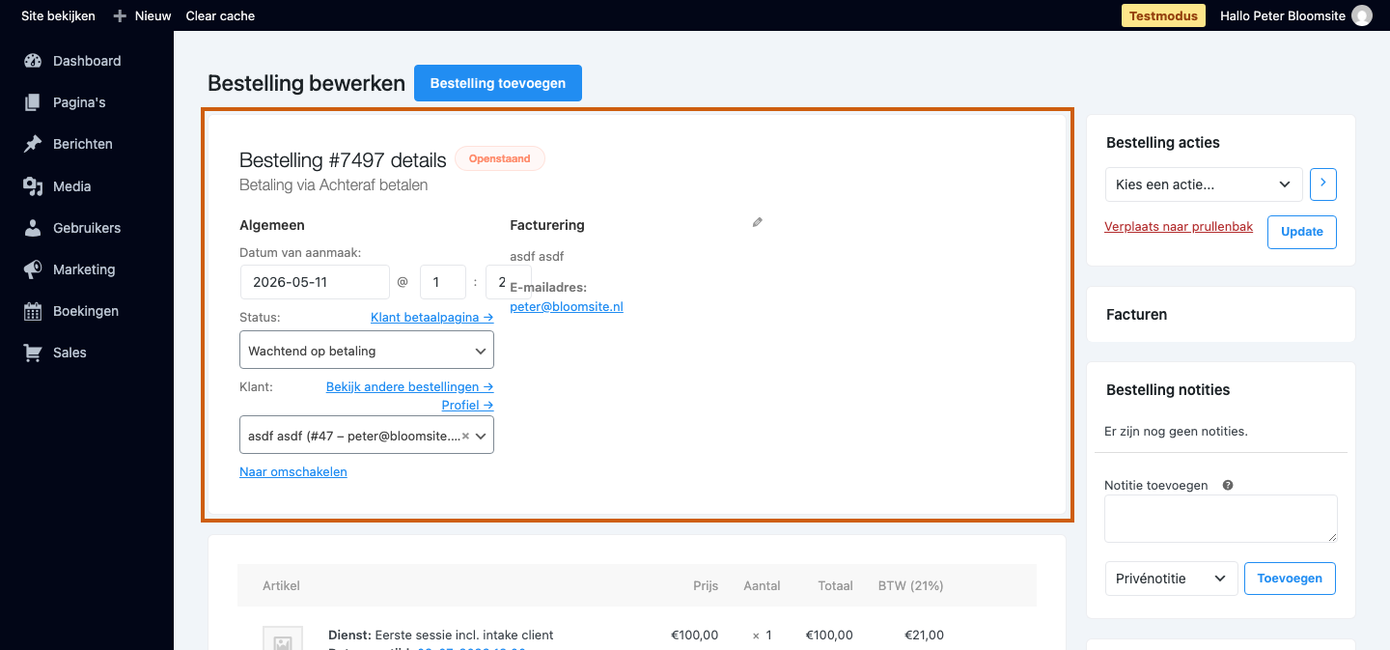
Task: Click the minute input field
Action: click(x=509, y=282)
